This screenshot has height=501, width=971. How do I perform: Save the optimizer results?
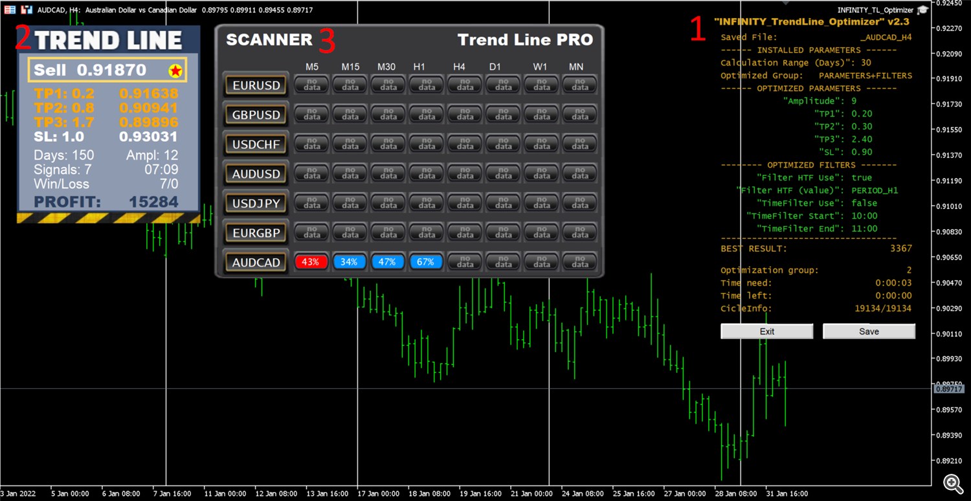point(869,331)
